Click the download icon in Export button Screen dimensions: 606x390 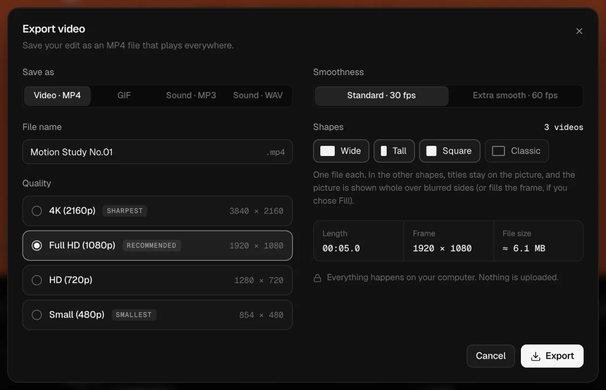[535, 356]
